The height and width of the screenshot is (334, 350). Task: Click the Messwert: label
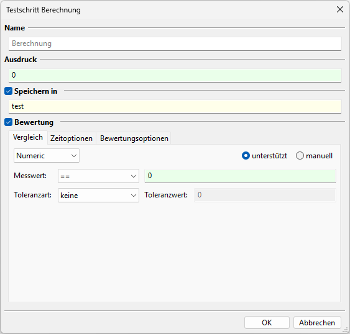click(x=30, y=176)
